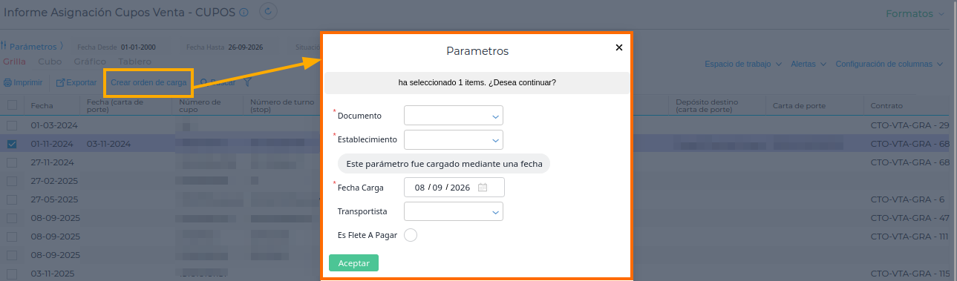Click the Fecha Carga date field
This screenshot has height=281, width=957.
tap(454, 188)
